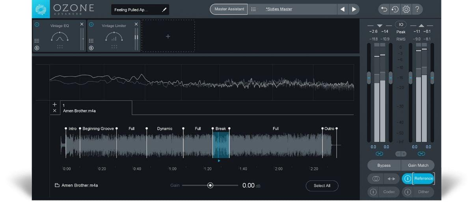This screenshot has width=473, height=204.
Task: Go to next preset arrow
Action: pos(354,9)
